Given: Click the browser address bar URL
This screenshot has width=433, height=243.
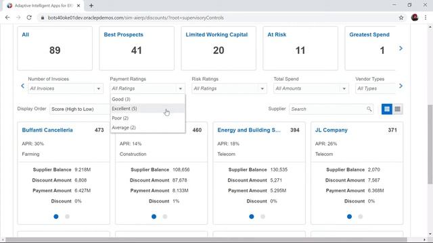Looking at the screenshot, I should coord(135,18).
